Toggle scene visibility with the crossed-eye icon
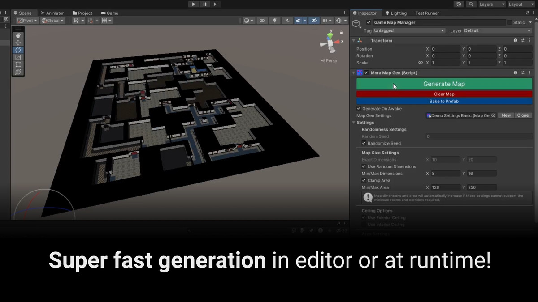 coord(314,20)
